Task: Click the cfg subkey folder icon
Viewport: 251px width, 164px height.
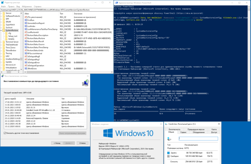Action: (6, 33)
